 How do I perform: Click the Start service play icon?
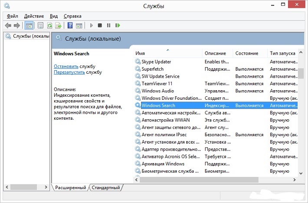click(91, 25)
